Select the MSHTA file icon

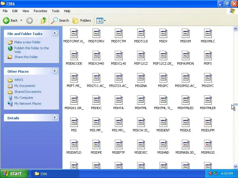(x=118, y=100)
